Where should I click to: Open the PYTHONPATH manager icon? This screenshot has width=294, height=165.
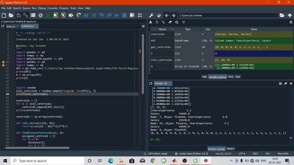tap(159, 15)
